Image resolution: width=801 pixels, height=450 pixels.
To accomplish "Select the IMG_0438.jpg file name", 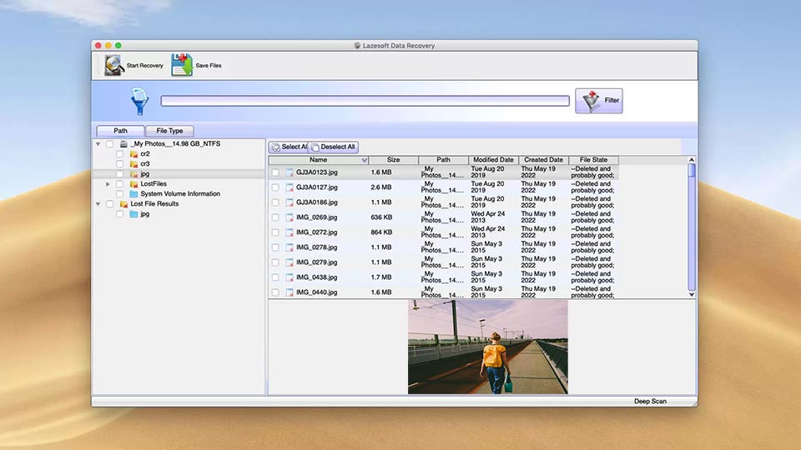I will [x=317, y=277].
